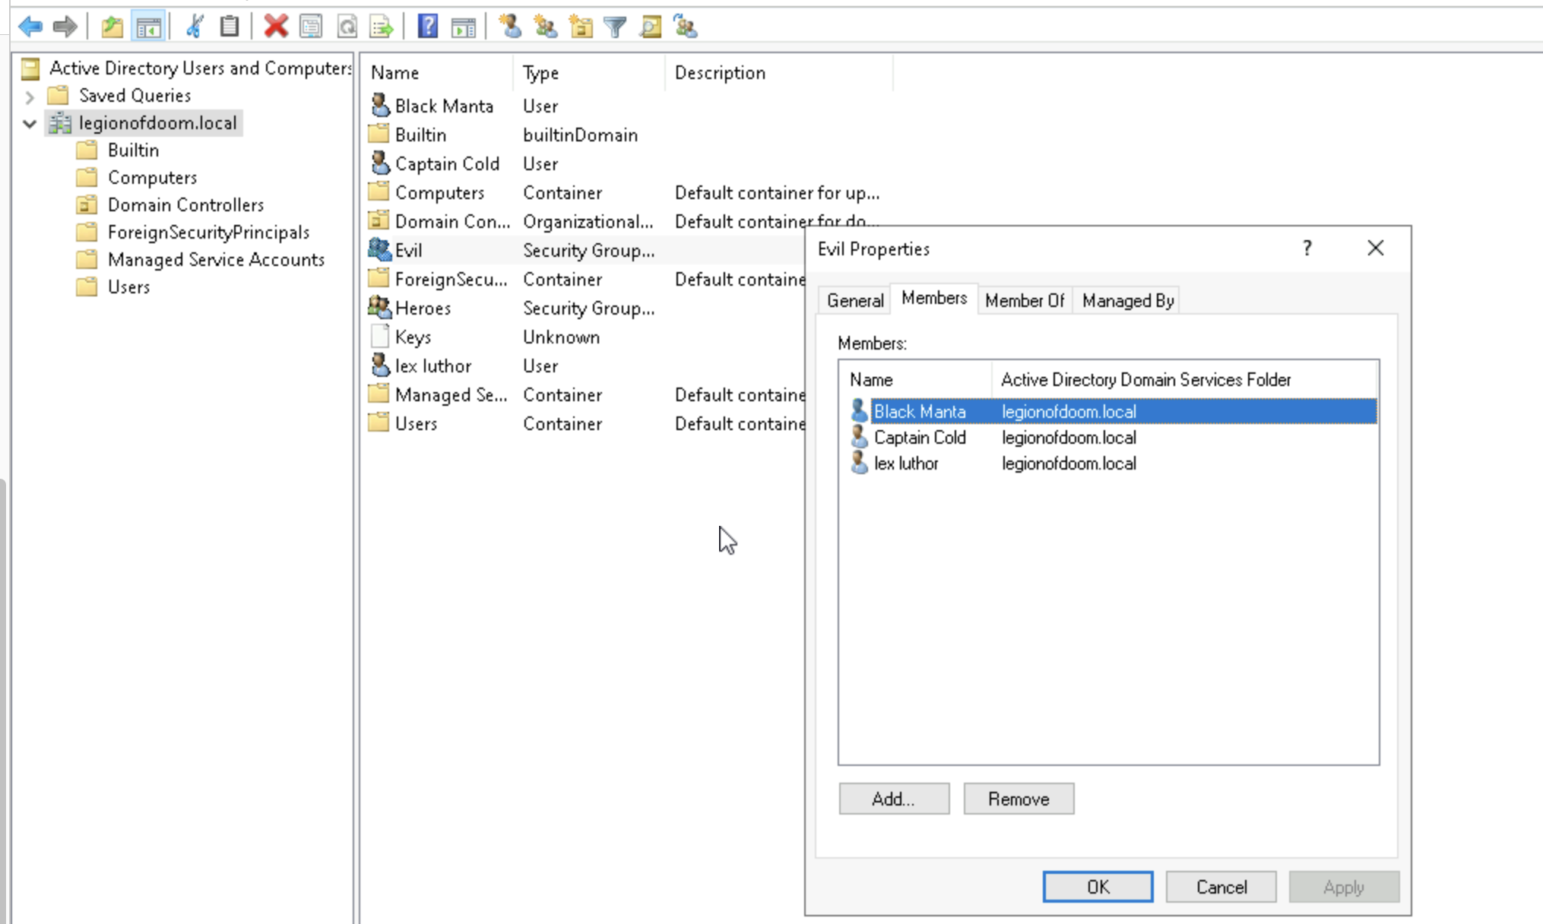Click the red Delete X icon
Viewport: 1543px width, 924px height.
tap(275, 27)
